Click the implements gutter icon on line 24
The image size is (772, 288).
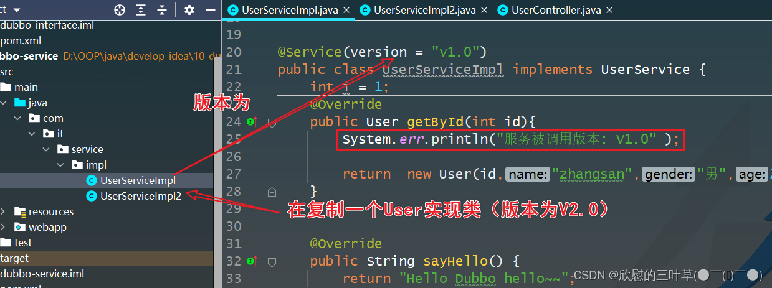tap(252, 121)
